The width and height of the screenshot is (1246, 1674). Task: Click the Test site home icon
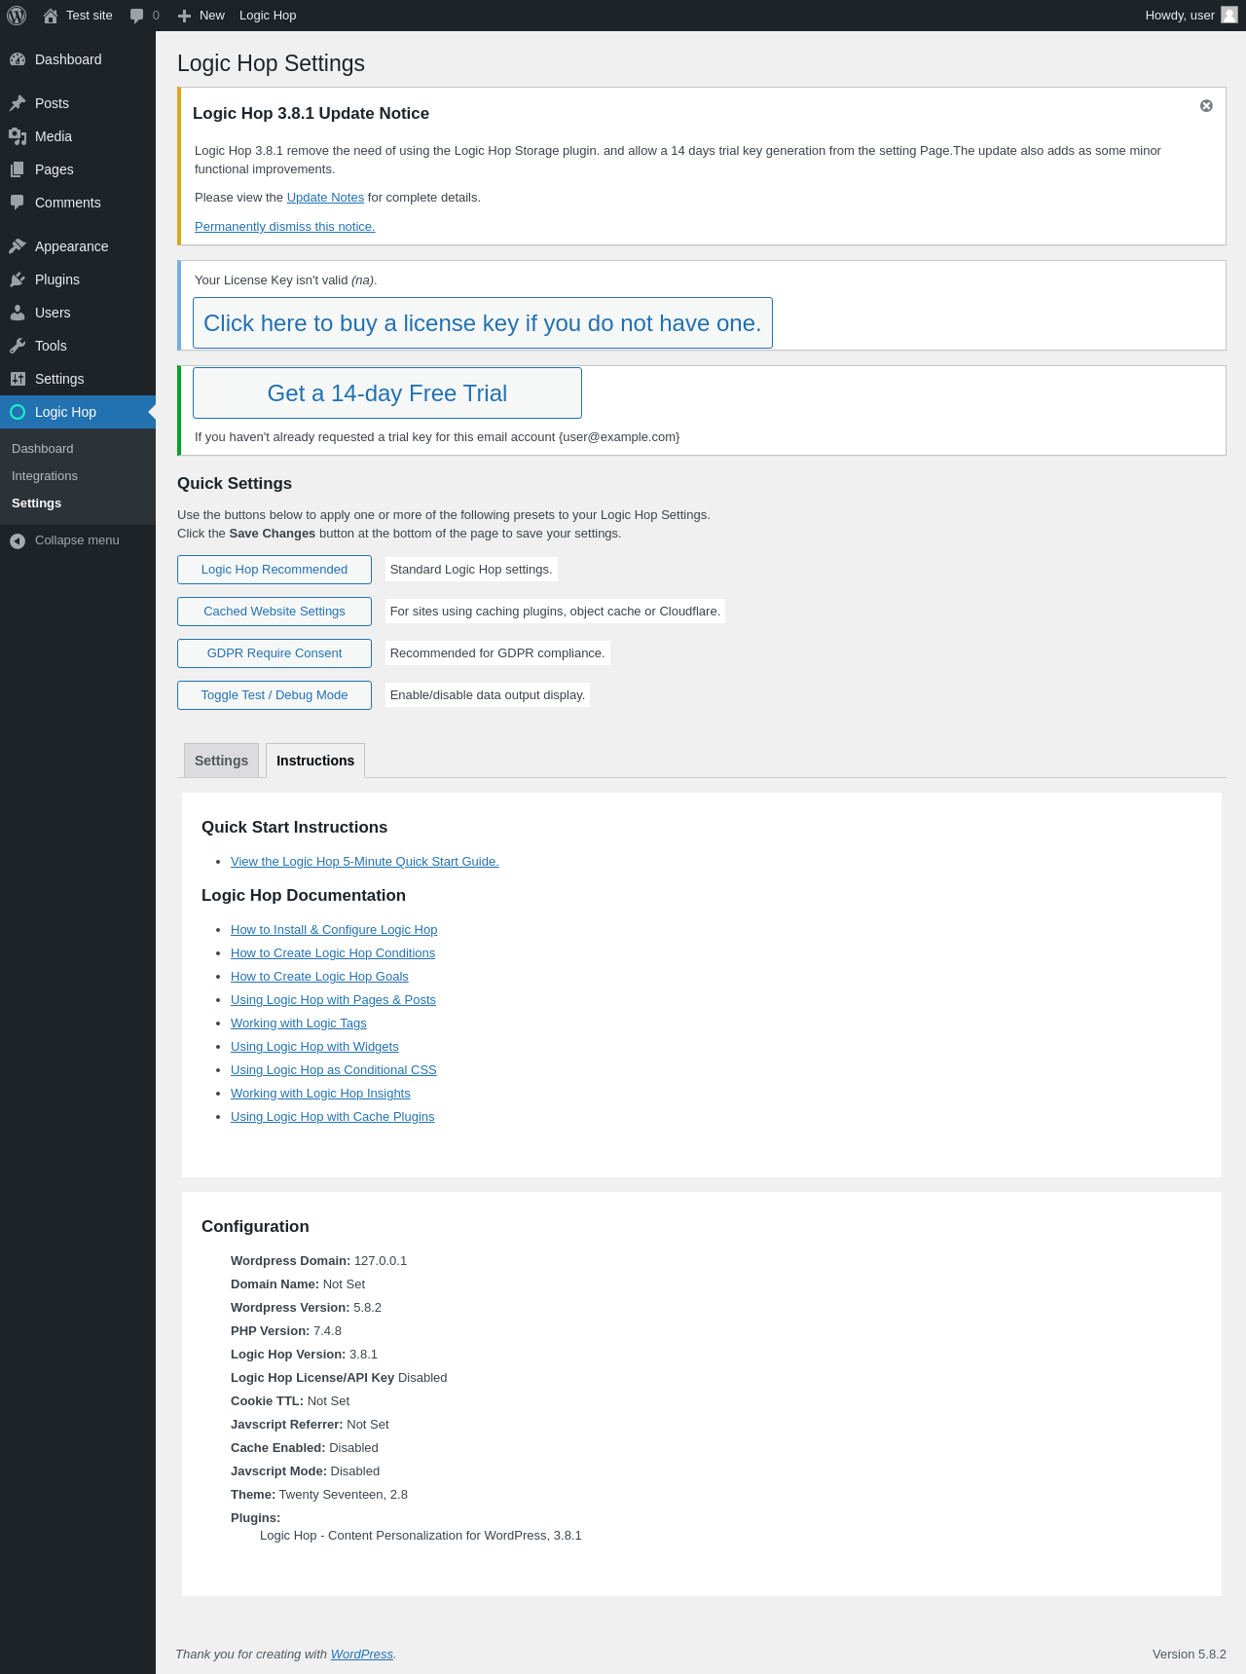click(51, 16)
